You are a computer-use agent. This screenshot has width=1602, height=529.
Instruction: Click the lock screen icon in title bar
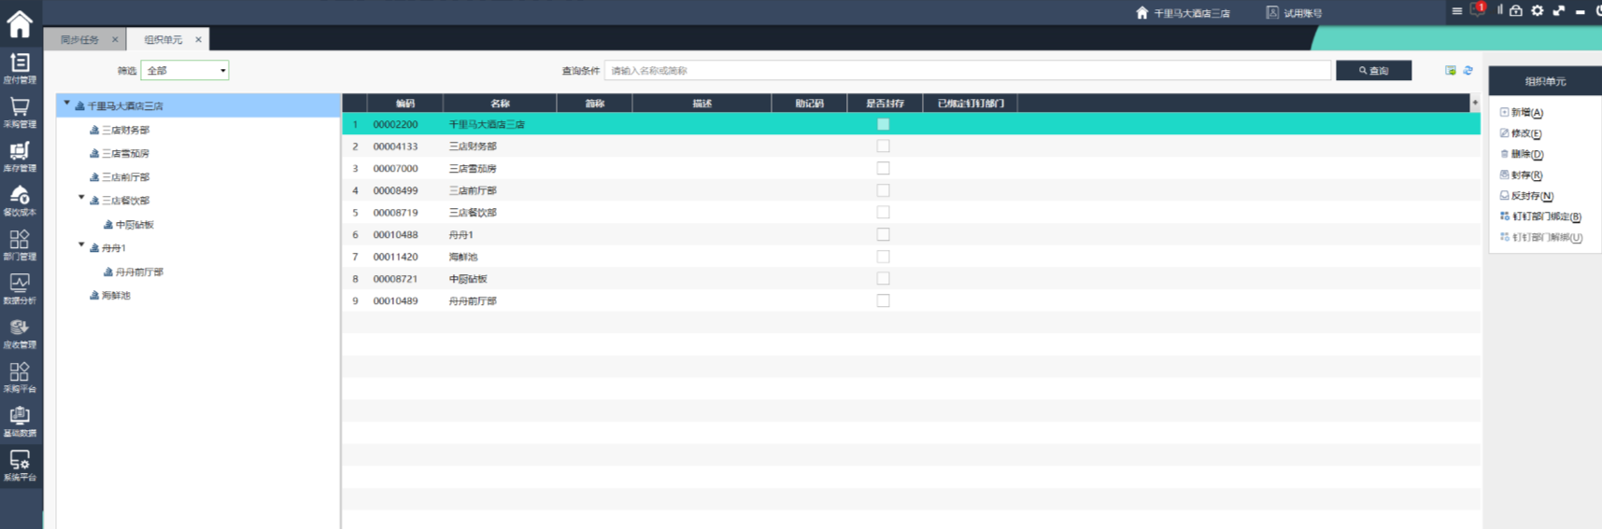point(1516,11)
